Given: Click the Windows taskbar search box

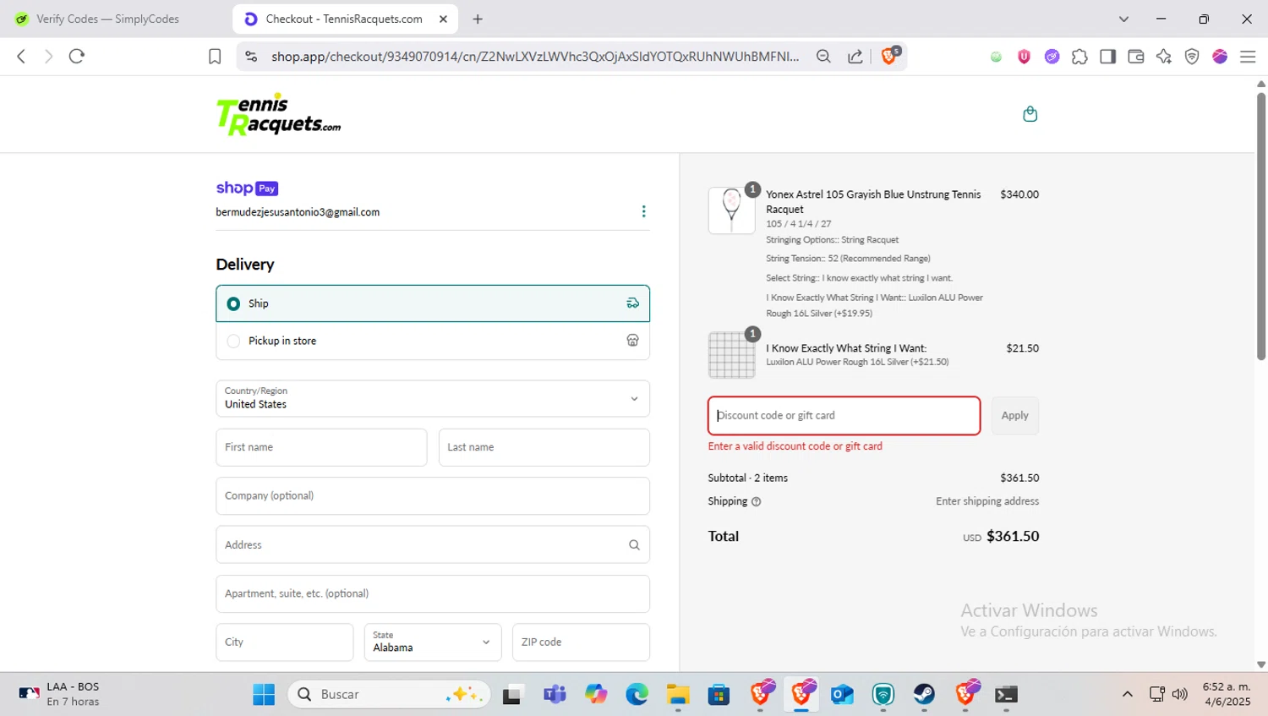Looking at the screenshot, I should click(x=390, y=694).
